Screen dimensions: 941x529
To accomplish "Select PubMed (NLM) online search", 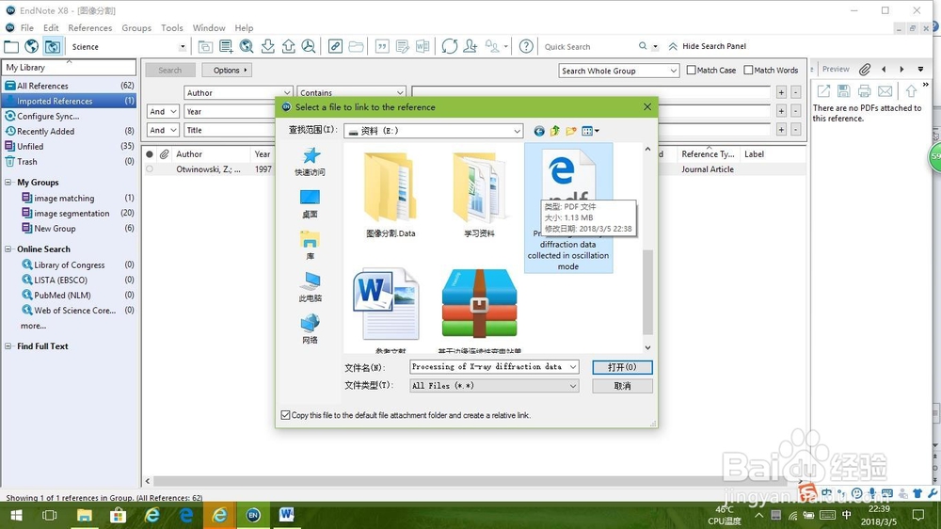I will click(62, 296).
